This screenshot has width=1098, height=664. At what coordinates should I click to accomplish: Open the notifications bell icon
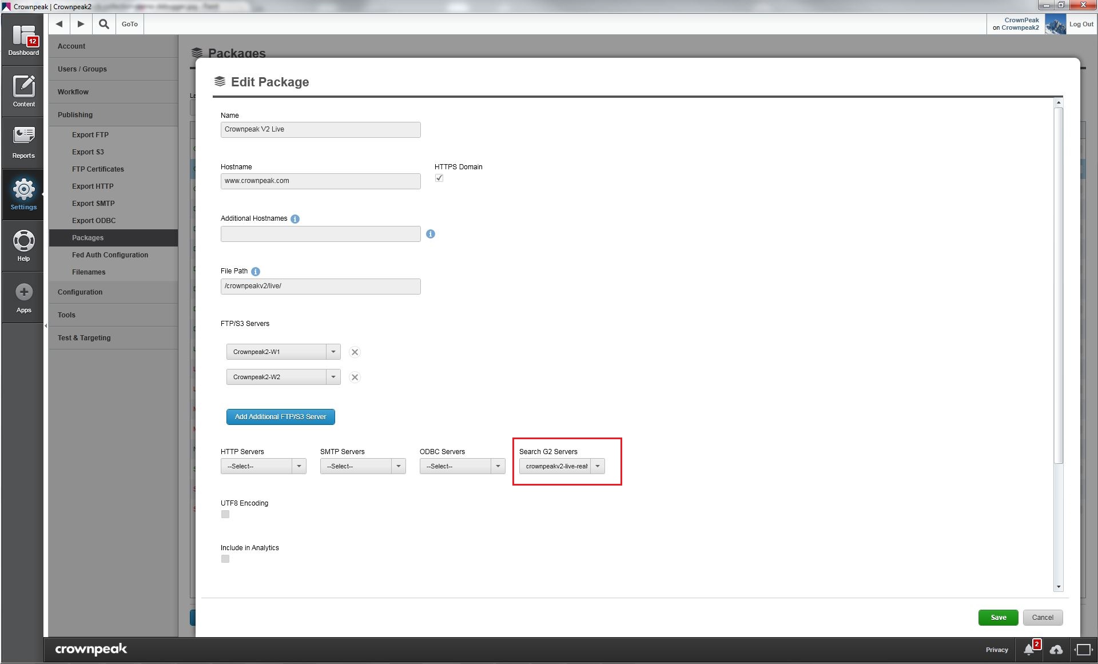click(x=1029, y=649)
